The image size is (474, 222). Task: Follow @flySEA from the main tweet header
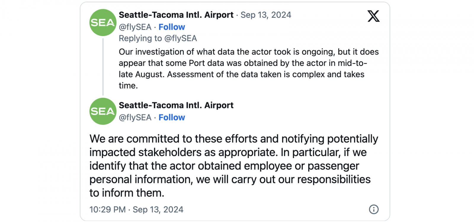click(x=172, y=118)
